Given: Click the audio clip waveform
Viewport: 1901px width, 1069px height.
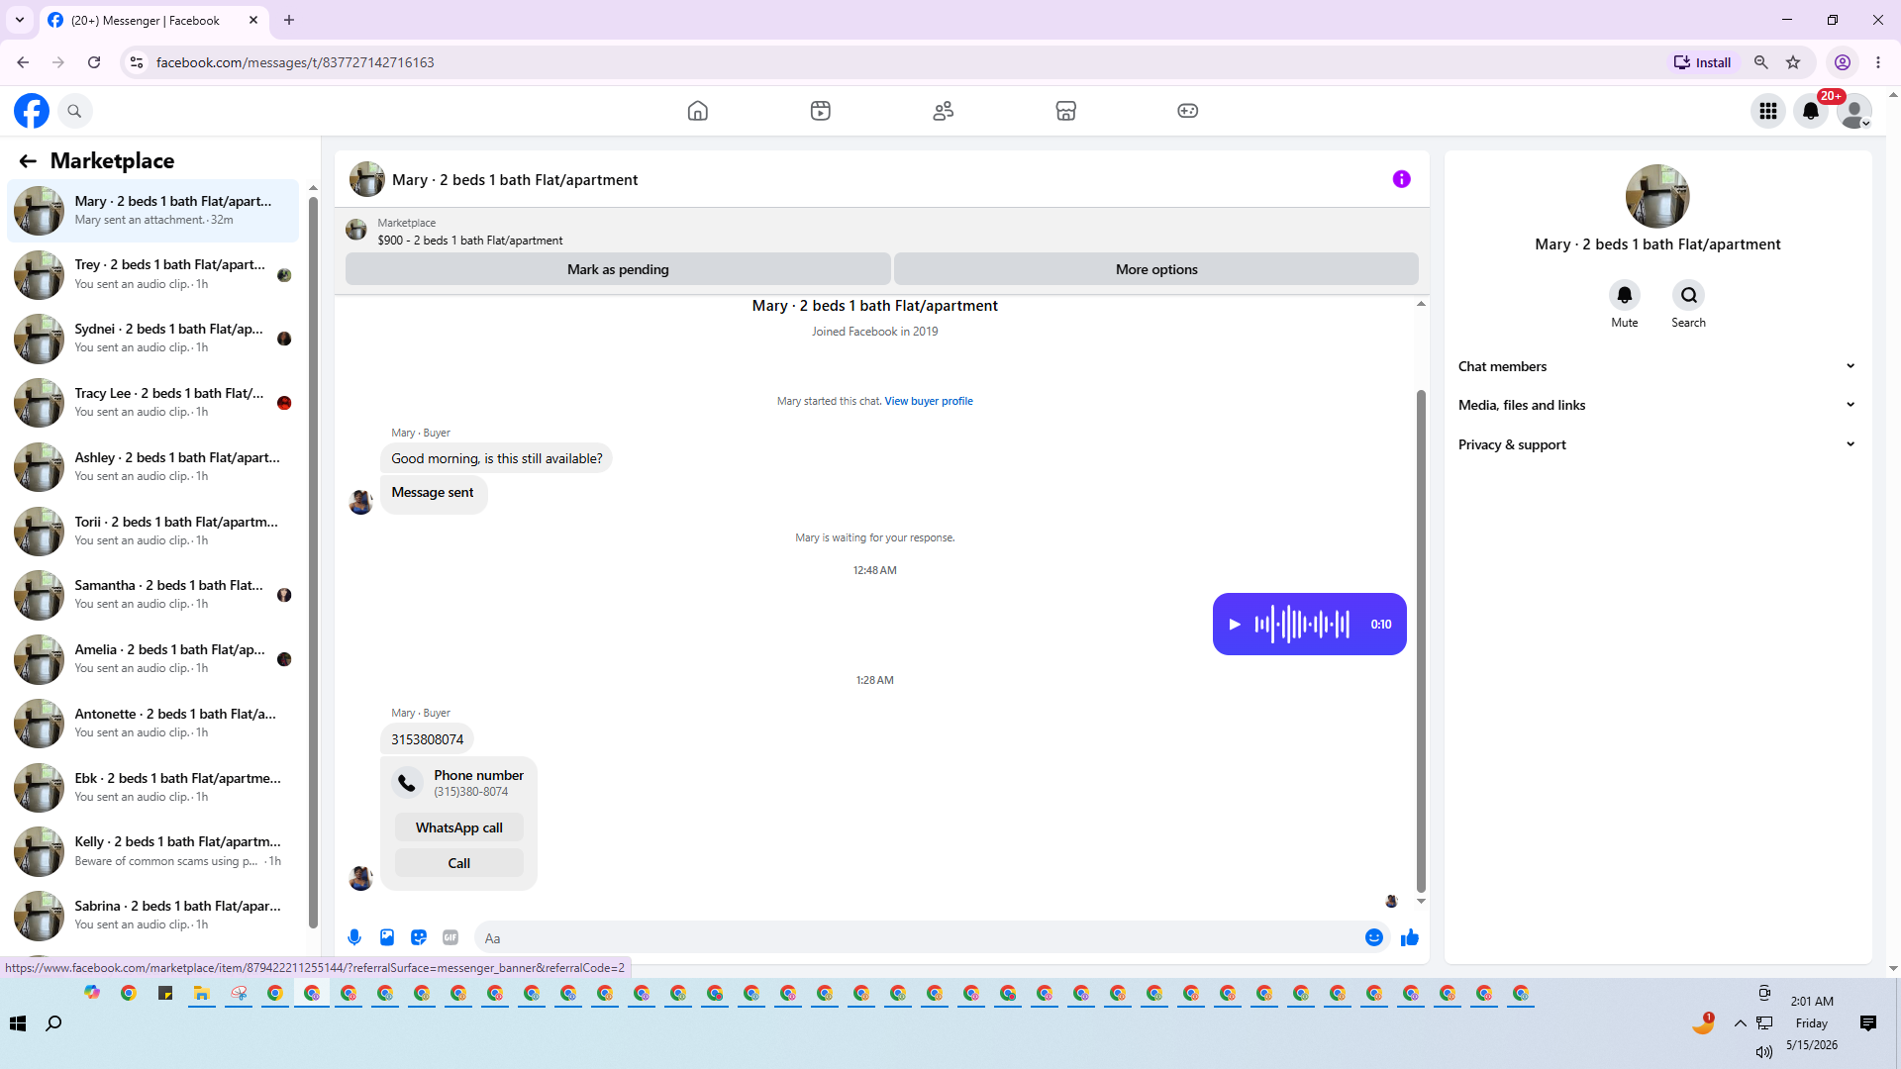Looking at the screenshot, I should [x=1302, y=625].
